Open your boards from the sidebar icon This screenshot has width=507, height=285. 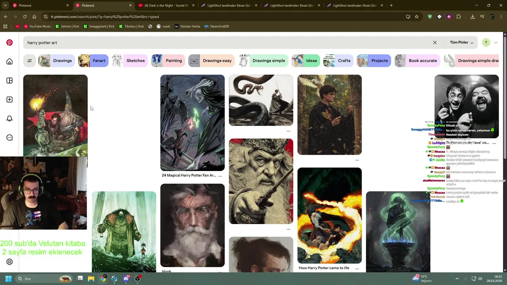click(x=10, y=80)
